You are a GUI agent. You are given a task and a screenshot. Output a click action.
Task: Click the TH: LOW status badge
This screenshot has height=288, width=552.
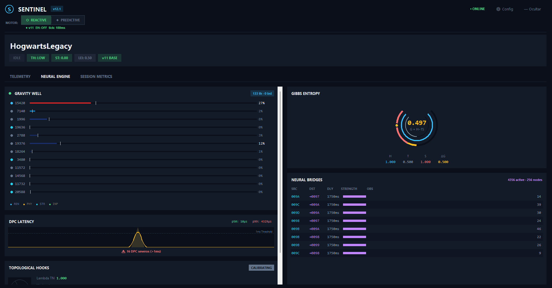pyautogui.click(x=38, y=58)
